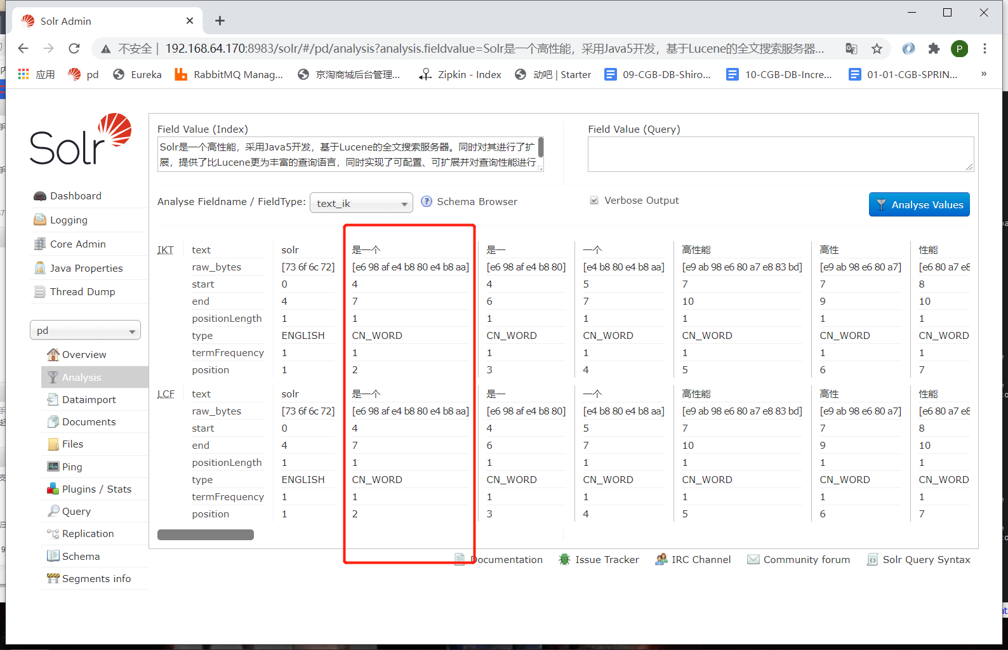
Task: Open the Issue Tracker link
Action: [x=607, y=559]
